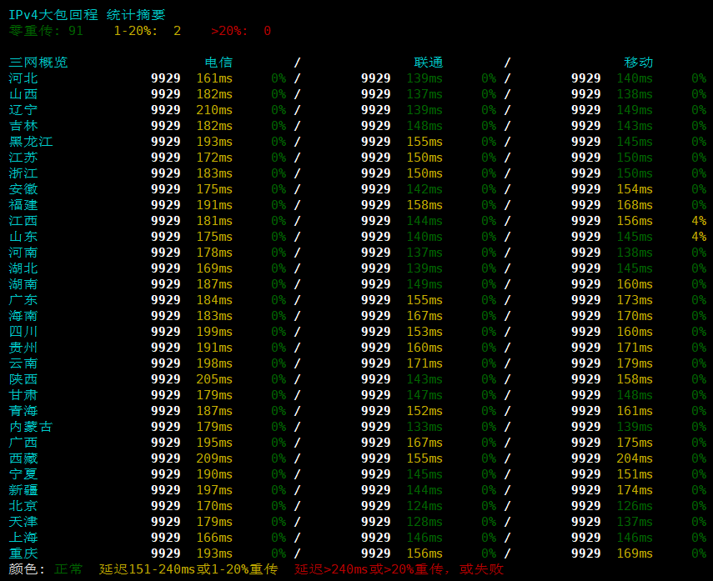Viewport: 713px width, 581px height.
Task: Click the '福建' row label
Action: tap(23, 205)
